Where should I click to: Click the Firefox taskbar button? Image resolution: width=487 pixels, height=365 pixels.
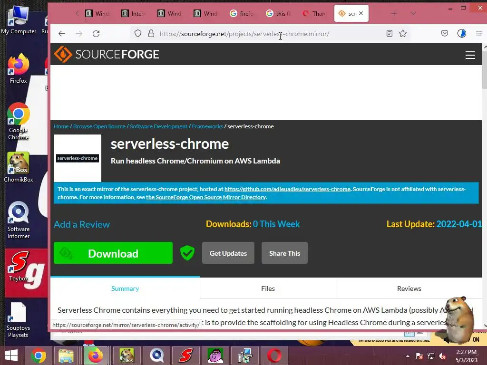[95, 355]
